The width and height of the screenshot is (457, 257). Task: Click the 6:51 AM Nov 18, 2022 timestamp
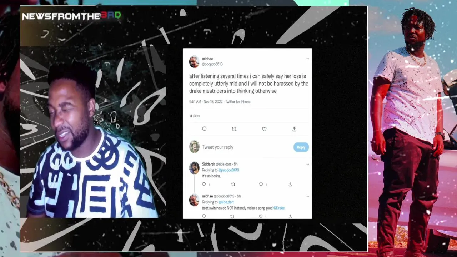[206, 102]
